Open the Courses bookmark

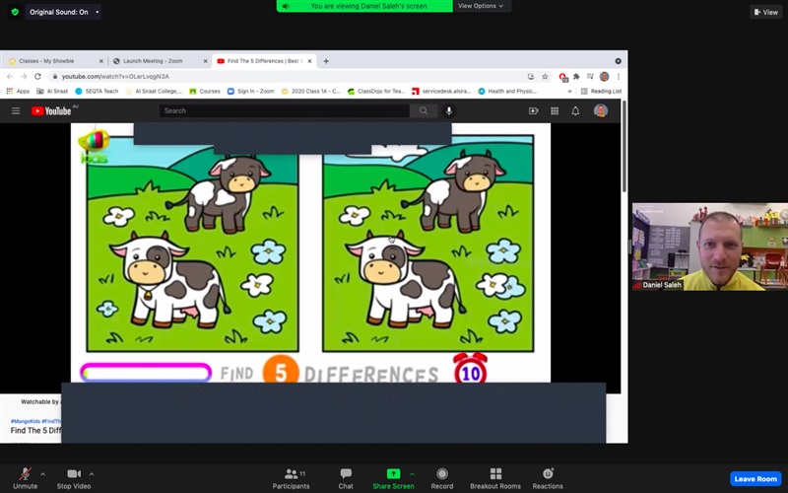(205, 91)
